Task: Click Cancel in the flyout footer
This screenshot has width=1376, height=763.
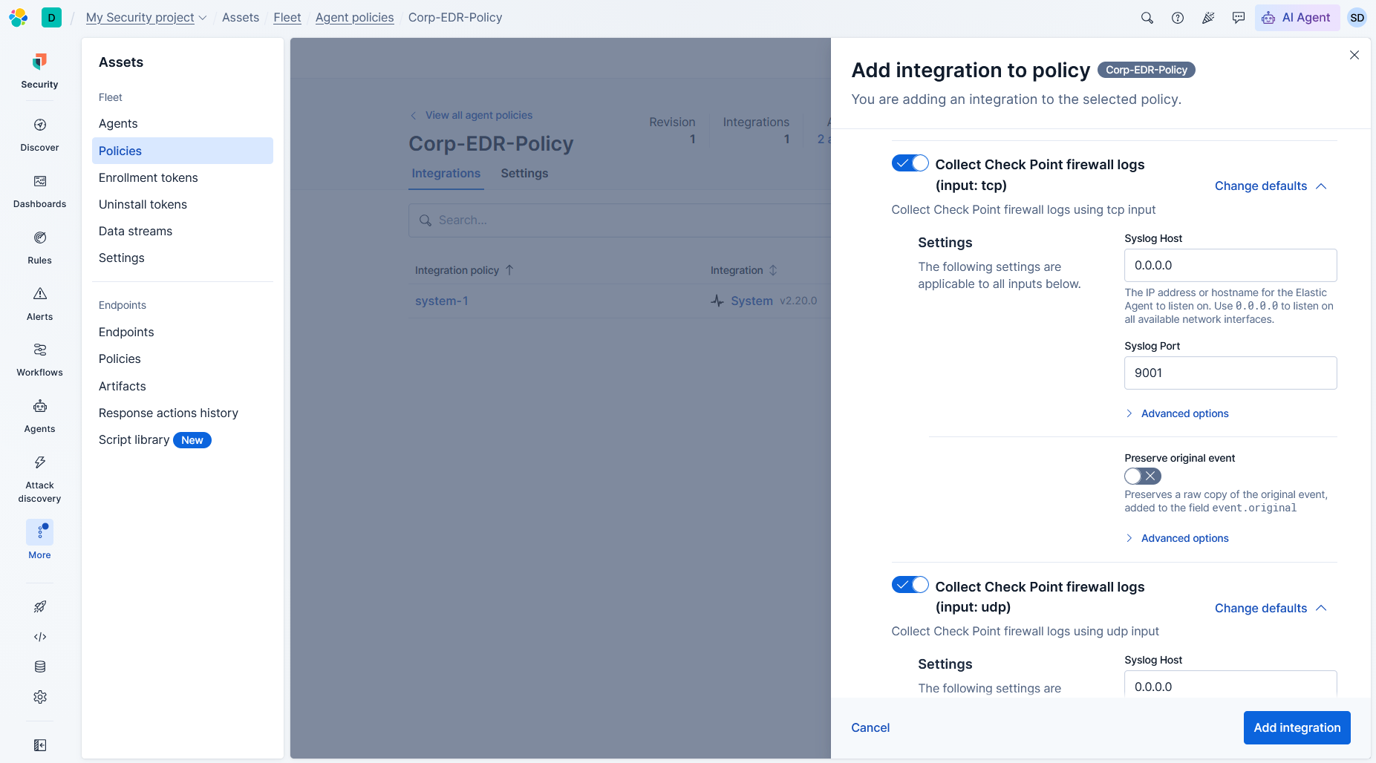Action: tap(870, 727)
